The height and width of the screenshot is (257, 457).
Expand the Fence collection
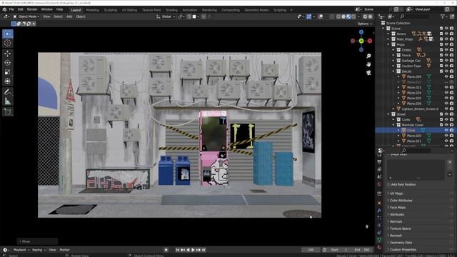(393, 56)
